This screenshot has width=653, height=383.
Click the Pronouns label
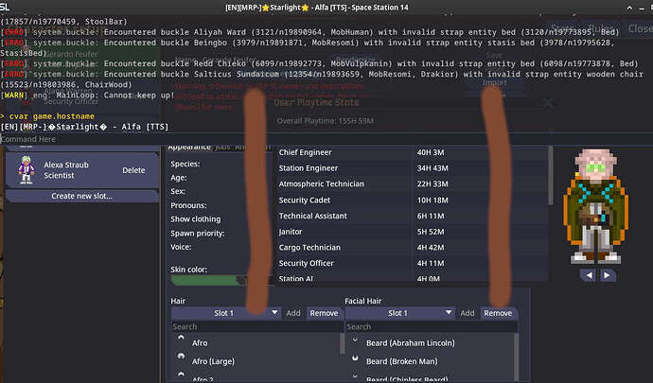pyautogui.click(x=188, y=205)
